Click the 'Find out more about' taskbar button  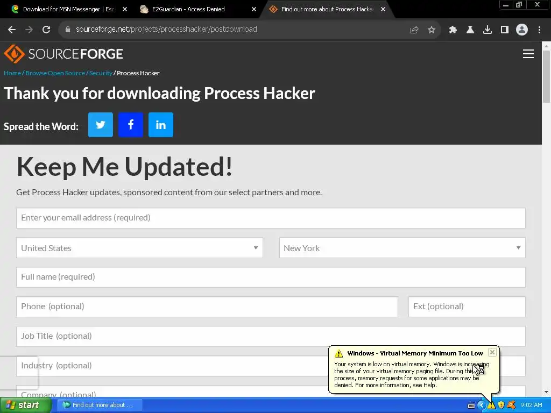[x=100, y=405]
